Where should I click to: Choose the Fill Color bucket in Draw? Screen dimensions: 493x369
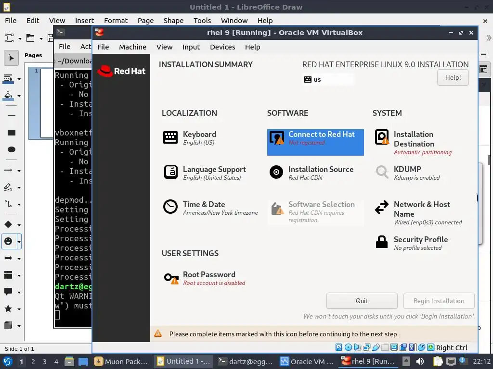8,96
